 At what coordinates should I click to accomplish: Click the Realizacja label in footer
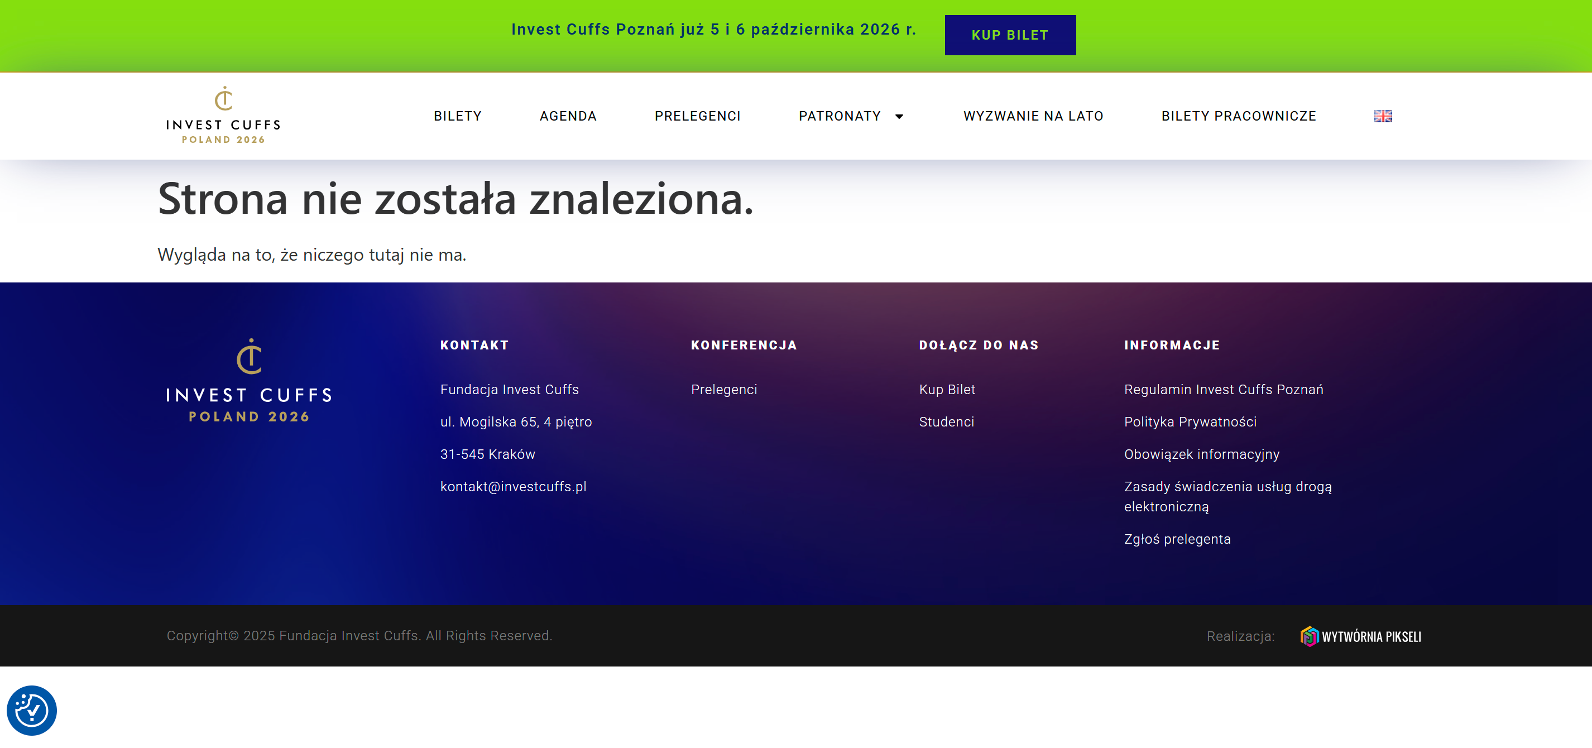tap(1240, 636)
